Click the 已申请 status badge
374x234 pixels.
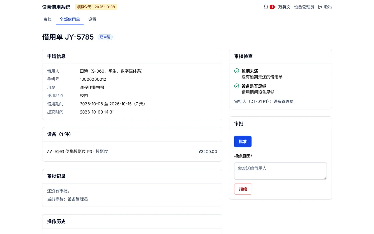tap(105, 37)
